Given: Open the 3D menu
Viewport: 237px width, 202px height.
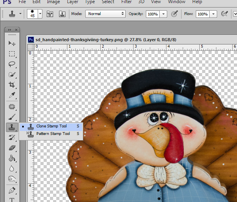Looking at the screenshot, I should (x=141, y=2).
